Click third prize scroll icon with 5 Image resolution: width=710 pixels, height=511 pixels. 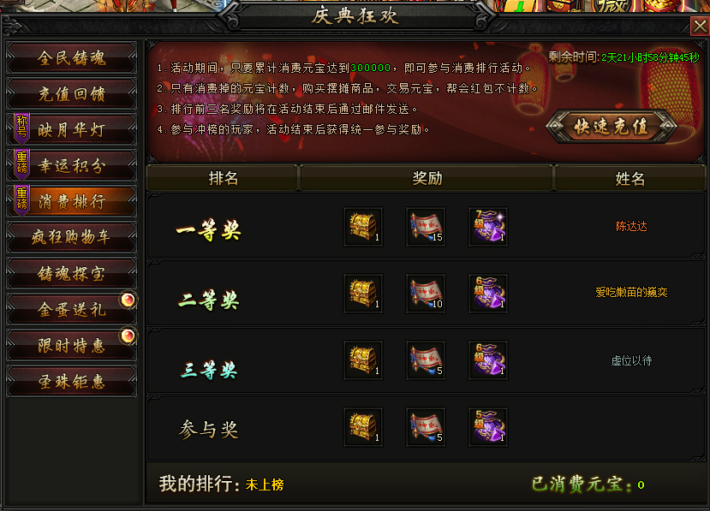pos(426,360)
